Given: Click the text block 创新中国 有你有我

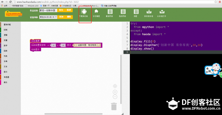Looking at the screenshot, I should click(87, 45).
